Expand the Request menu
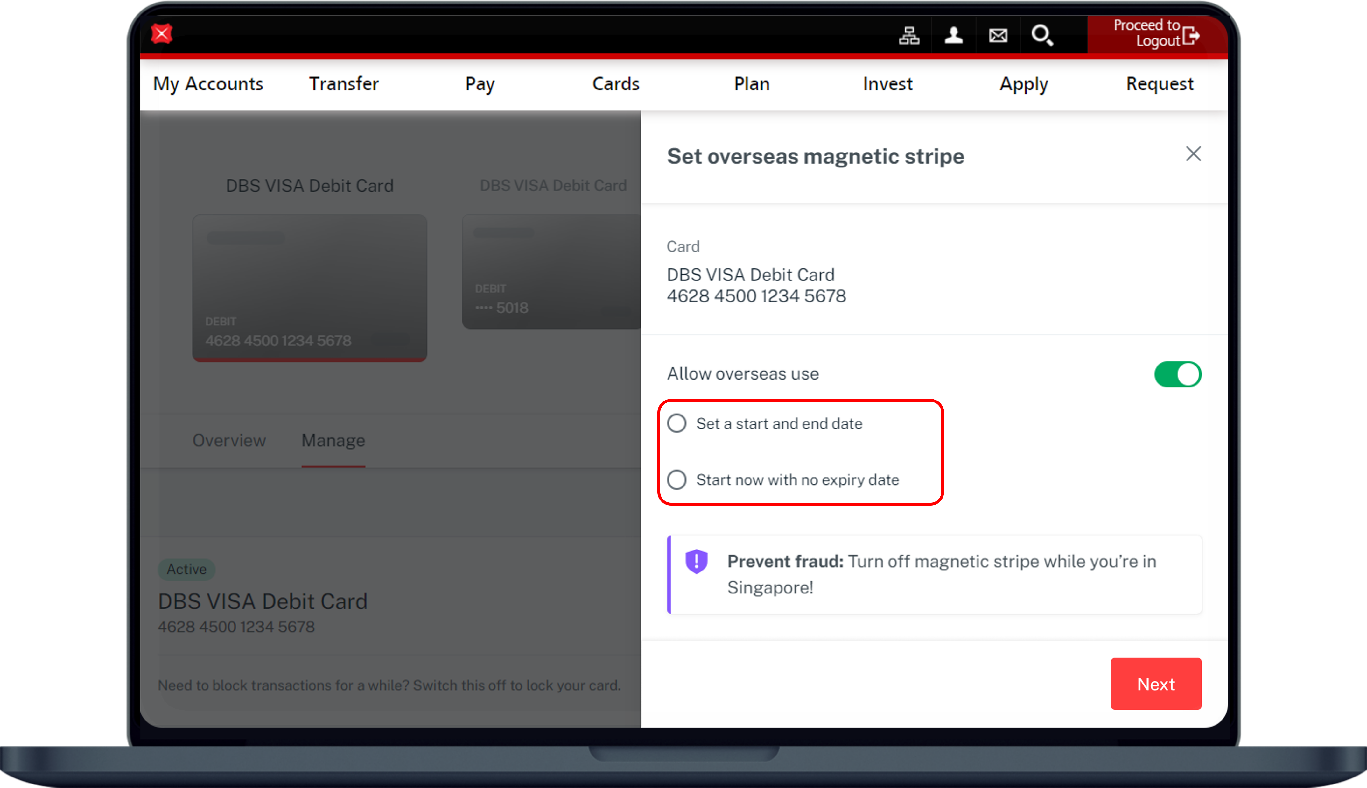The image size is (1367, 788). pyautogui.click(x=1160, y=84)
